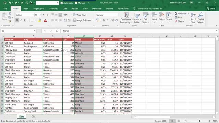Viewport: 219px width, 123px height.
Task: Click the Find & Select magnifier icon
Action: pyautogui.click(x=201, y=15)
